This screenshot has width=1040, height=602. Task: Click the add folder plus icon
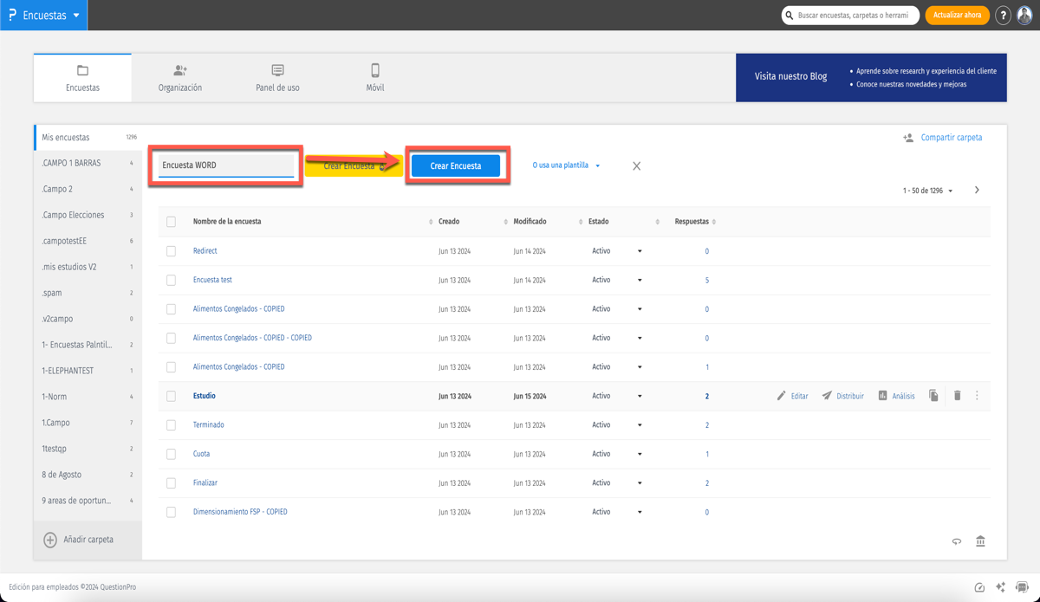click(50, 540)
